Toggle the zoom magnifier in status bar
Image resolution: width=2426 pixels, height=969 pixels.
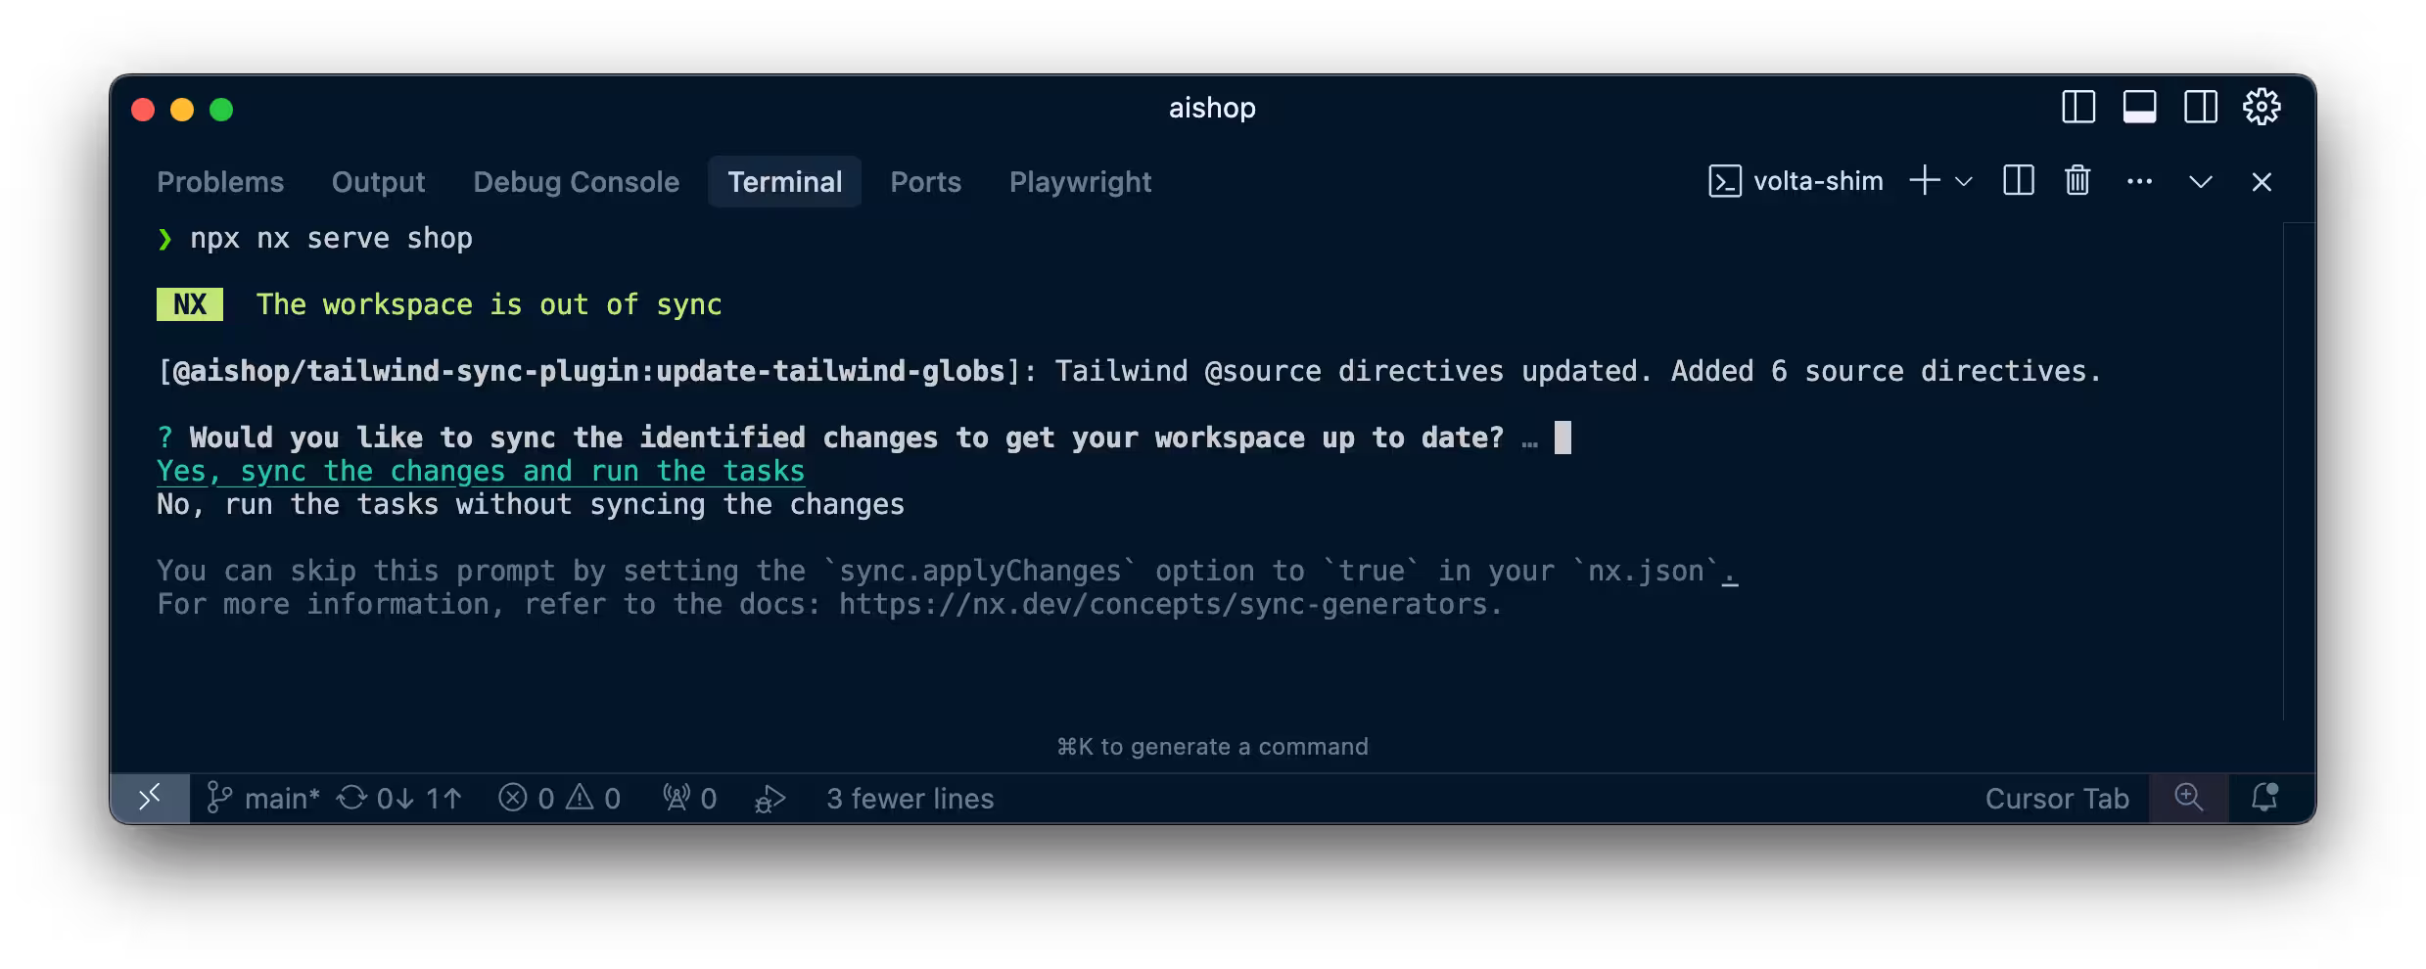tap(2189, 798)
